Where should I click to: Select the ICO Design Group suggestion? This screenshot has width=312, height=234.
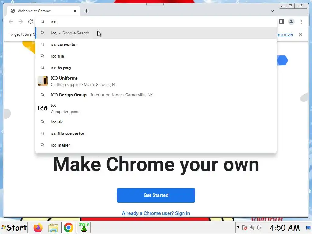pos(156,95)
